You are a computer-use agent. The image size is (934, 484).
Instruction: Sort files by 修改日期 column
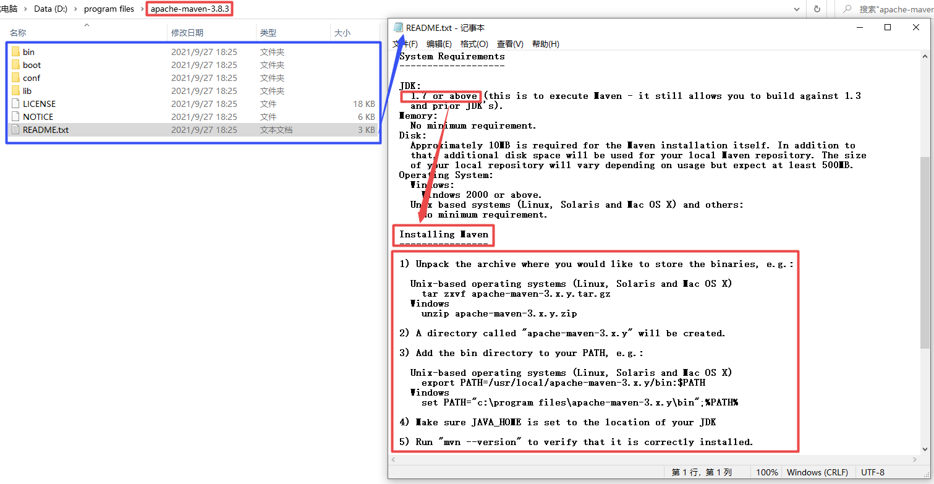pos(187,33)
